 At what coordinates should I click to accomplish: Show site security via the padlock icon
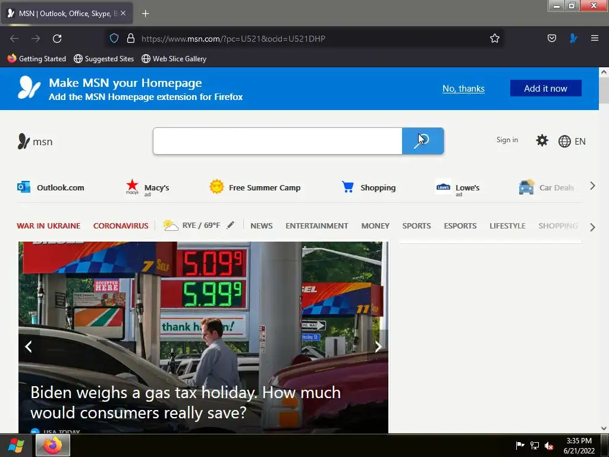(131, 38)
